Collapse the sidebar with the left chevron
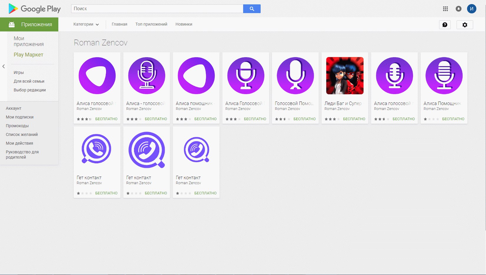Viewport: 486px width, 275px height. point(4,66)
